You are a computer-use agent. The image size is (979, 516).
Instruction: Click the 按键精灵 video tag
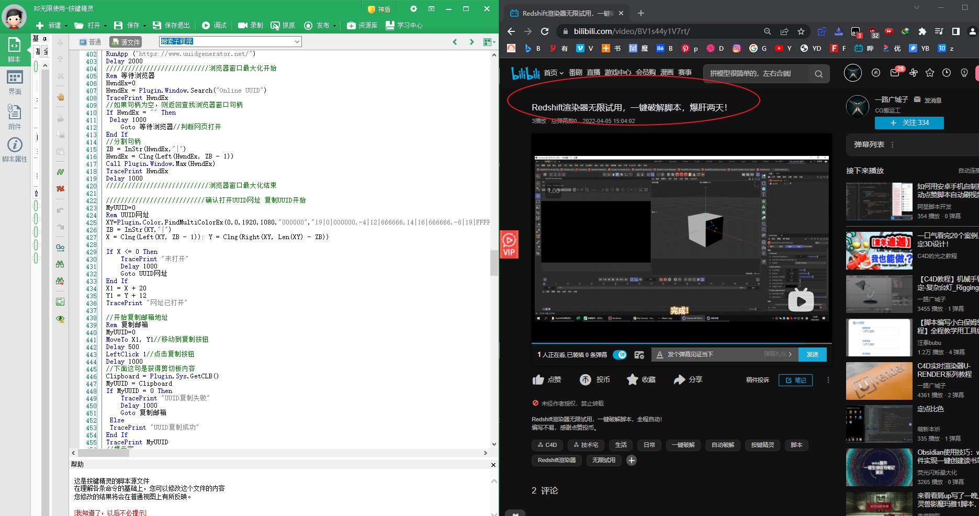[x=762, y=445]
